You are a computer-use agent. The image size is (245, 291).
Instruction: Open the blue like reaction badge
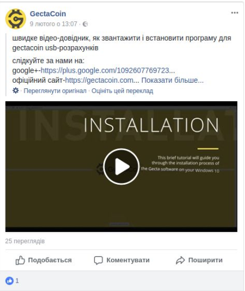tap(10, 281)
